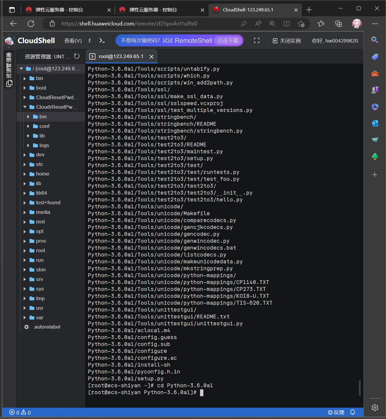386x419 pixels.
Task: Click 关闭实例 to close the instance
Action: point(286,41)
